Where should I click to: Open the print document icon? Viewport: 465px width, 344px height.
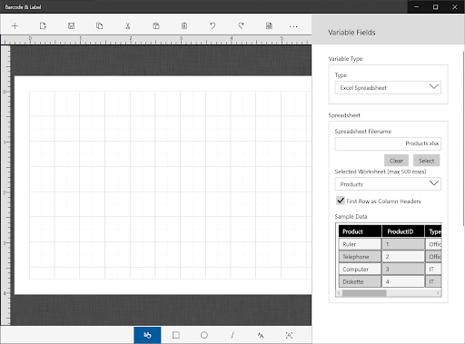click(269, 26)
